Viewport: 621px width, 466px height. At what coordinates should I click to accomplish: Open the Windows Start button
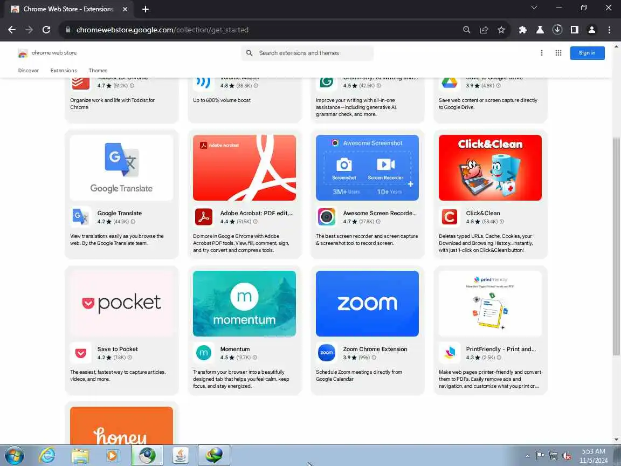(14, 455)
